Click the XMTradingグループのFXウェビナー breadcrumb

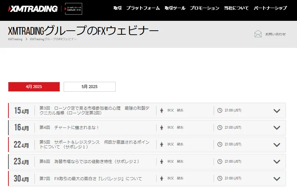pyautogui.click(x=53, y=39)
